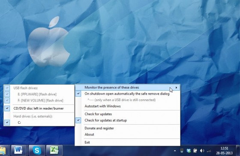Select Check for updates

point(127,114)
